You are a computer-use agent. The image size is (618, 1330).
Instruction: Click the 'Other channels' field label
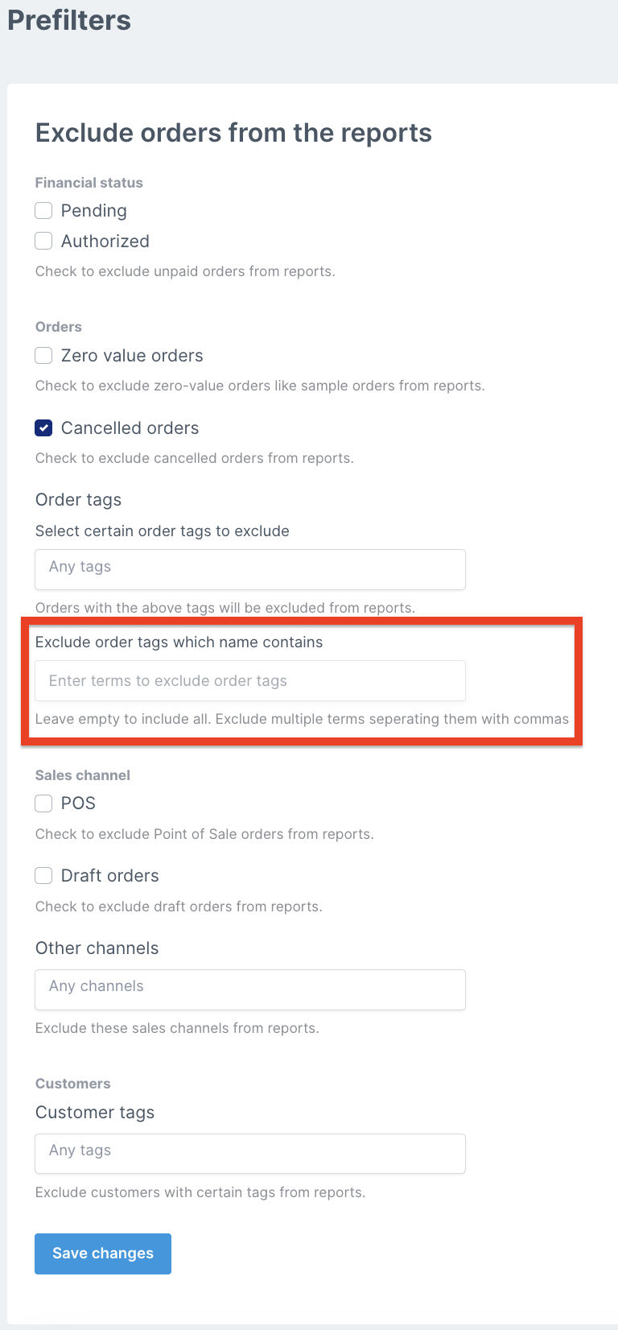click(x=97, y=948)
